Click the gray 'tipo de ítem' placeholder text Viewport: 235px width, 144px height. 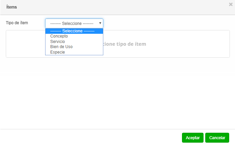[x=125, y=44]
